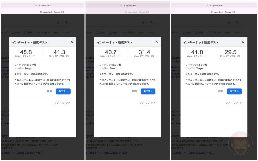Screen dimensions: 258x161
Task: Click the lock icon in the address bar above the 45.8 result
Action: [x=39, y=5]
